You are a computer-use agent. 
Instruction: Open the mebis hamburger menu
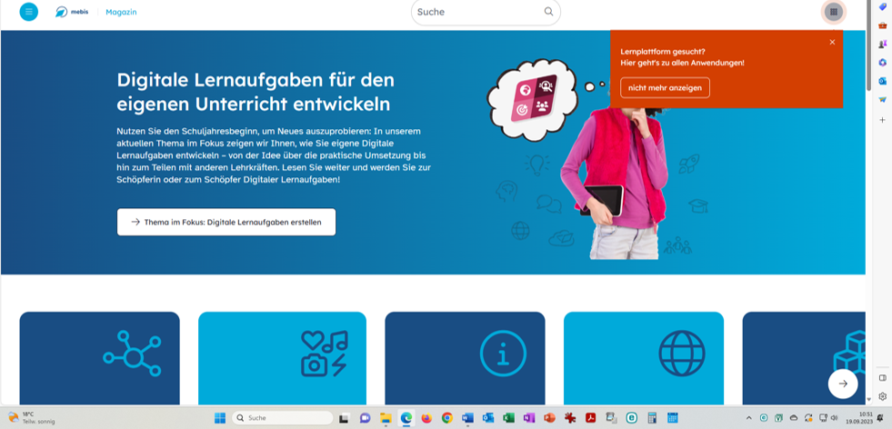click(x=29, y=12)
